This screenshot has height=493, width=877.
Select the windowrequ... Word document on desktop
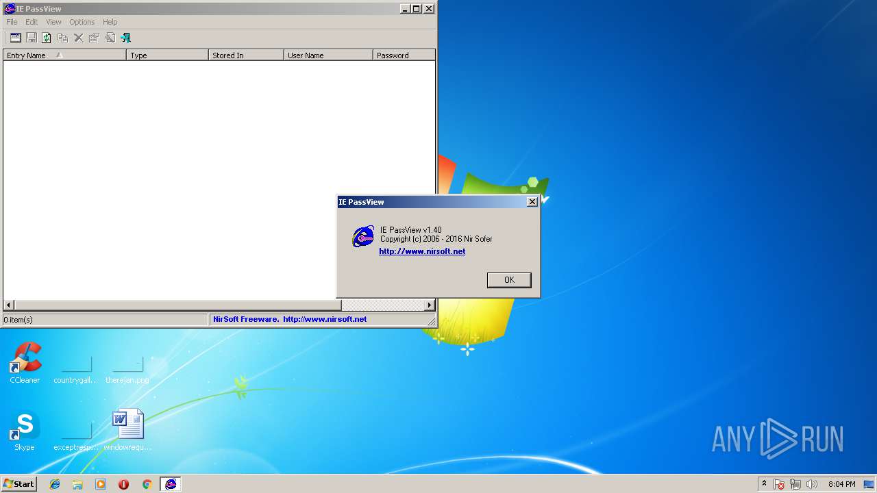[x=128, y=430]
